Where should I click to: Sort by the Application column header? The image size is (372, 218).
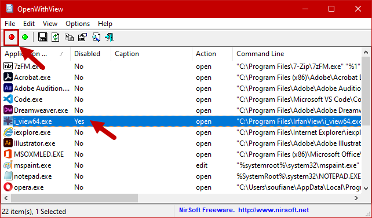36,54
